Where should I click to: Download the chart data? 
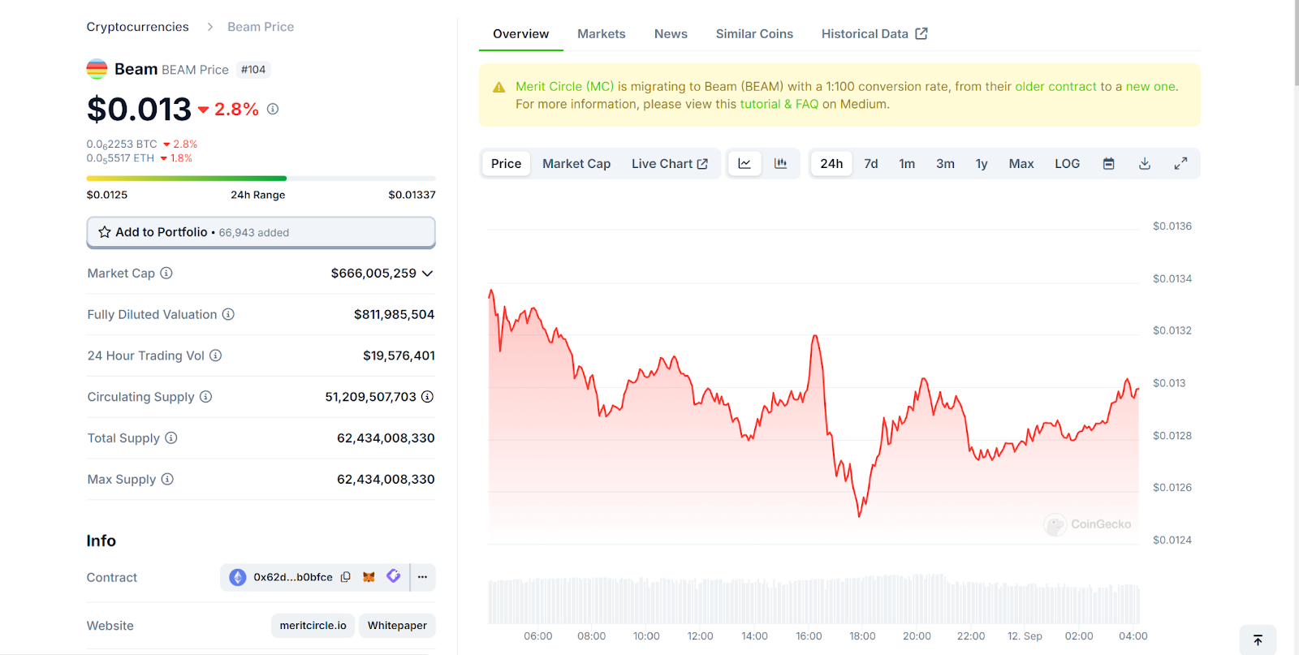[x=1145, y=164]
